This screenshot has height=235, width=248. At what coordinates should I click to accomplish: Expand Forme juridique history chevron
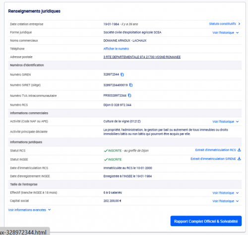point(238,33)
